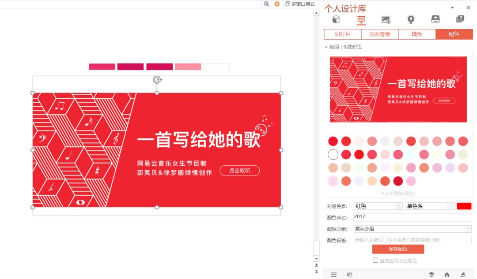The image size is (477, 279).
Task: Switch to the 模板 tab
Action: tap(417, 34)
